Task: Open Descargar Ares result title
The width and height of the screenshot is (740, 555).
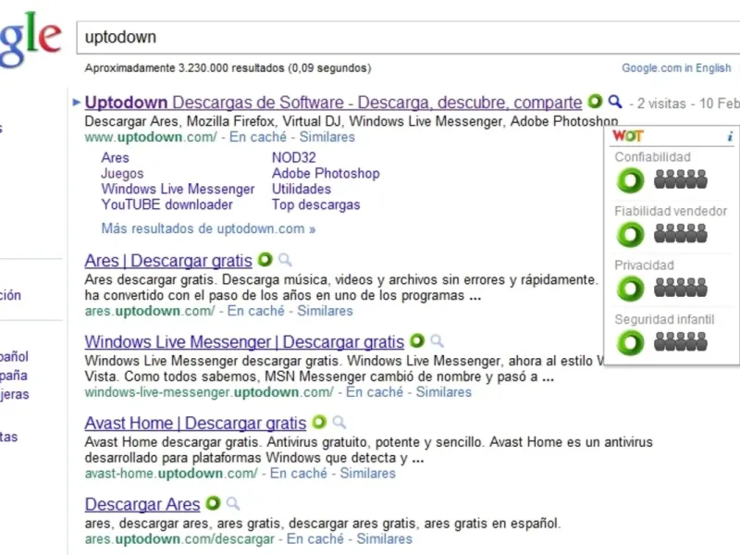Action: (x=142, y=504)
